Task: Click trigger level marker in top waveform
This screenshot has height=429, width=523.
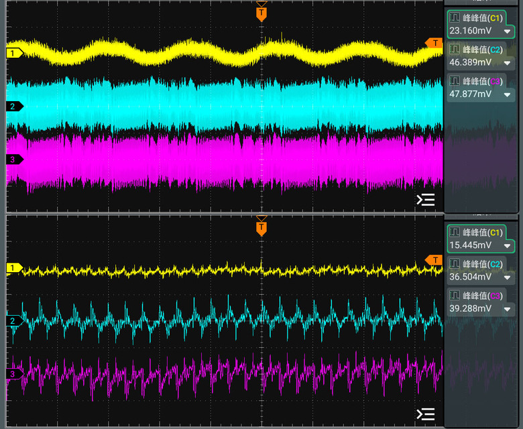Action: [434, 43]
